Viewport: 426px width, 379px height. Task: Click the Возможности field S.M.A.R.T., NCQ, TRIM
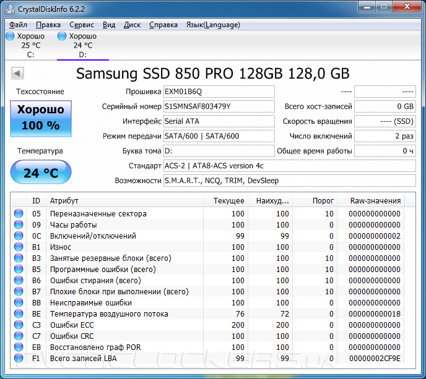(x=290, y=181)
